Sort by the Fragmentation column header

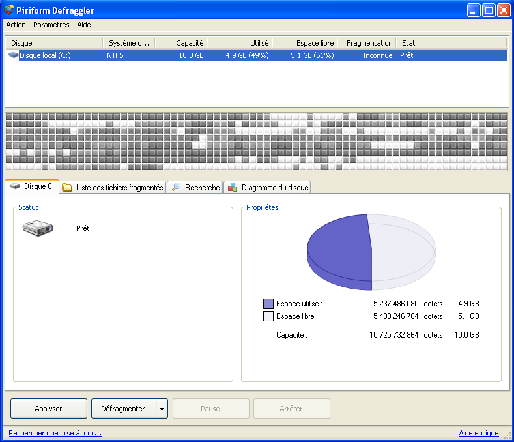[x=367, y=43]
